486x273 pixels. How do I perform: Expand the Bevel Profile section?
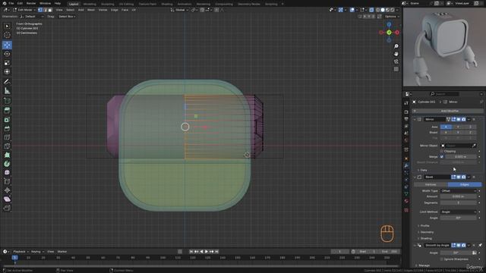pos(424,226)
